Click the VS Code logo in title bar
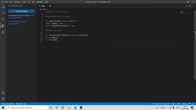The height and width of the screenshot is (110, 196). coord(2,2)
